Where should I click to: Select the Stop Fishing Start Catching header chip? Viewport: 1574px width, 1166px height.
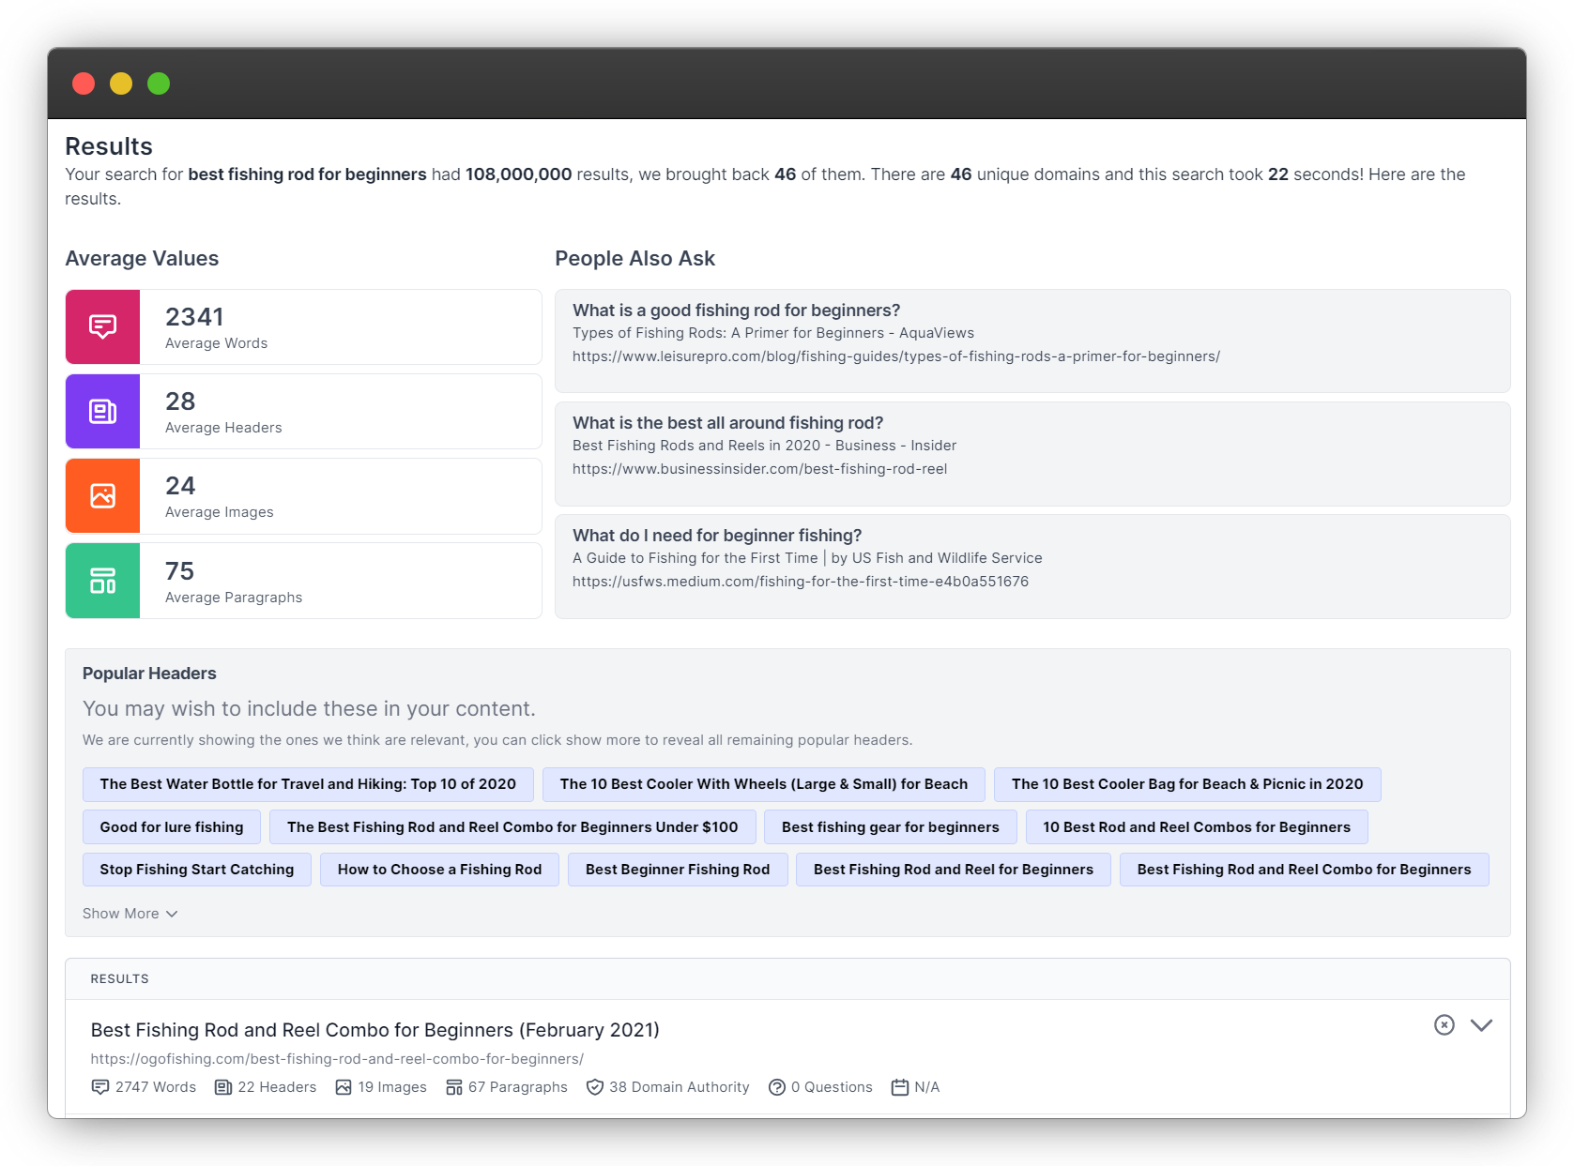point(196,869)
